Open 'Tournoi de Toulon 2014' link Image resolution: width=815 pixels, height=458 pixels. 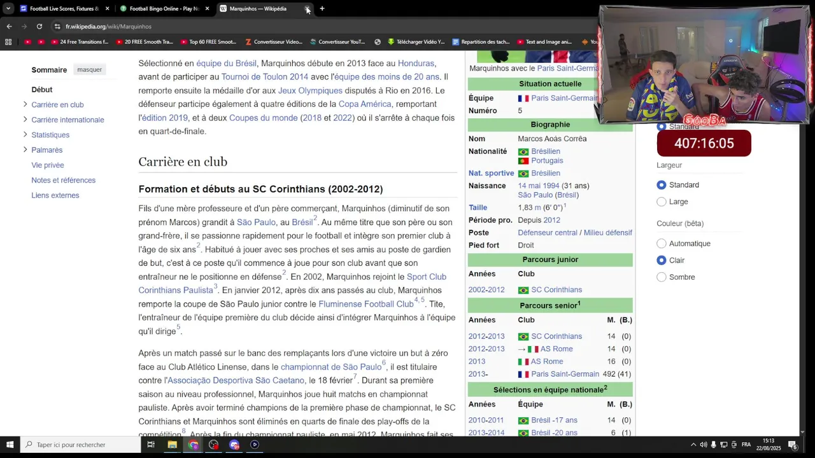tap(265, 77)
